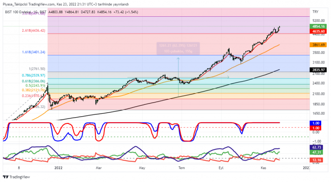Select the orange 3861.69 moving average tag
Screen dimensions: 331x182
point(318,45)
